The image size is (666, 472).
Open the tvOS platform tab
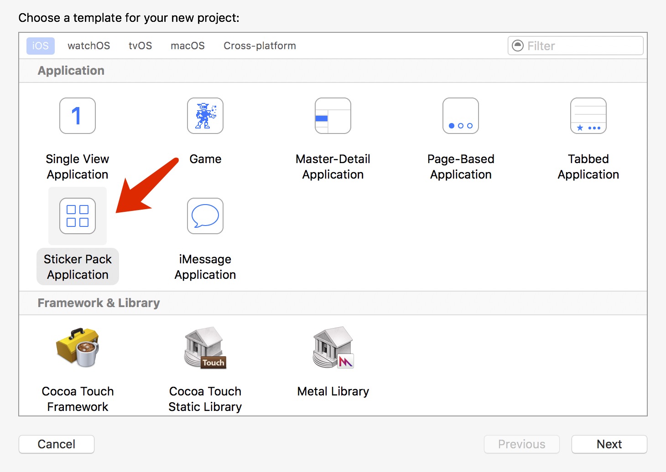[140, 46]
